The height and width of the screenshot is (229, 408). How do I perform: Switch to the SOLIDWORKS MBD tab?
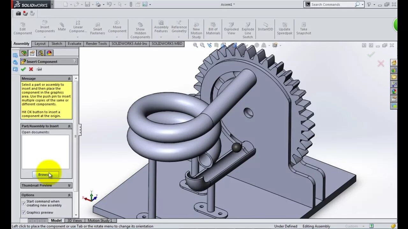pyautogui.click(x=167, y=44)
